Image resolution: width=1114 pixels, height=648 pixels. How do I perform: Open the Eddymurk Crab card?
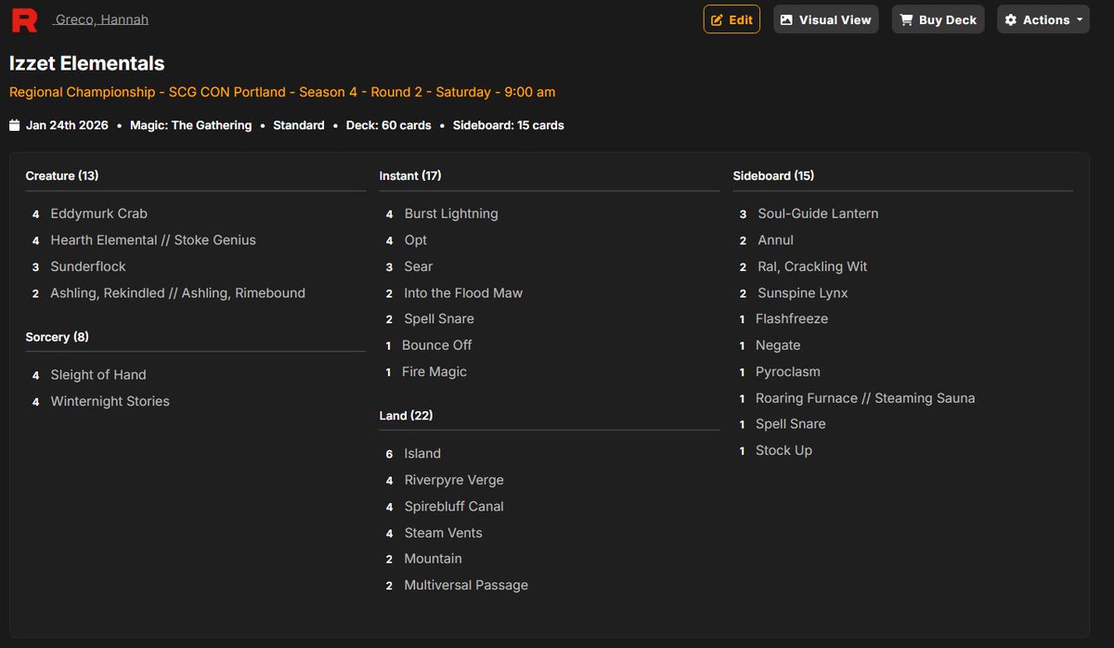point(99,214)
